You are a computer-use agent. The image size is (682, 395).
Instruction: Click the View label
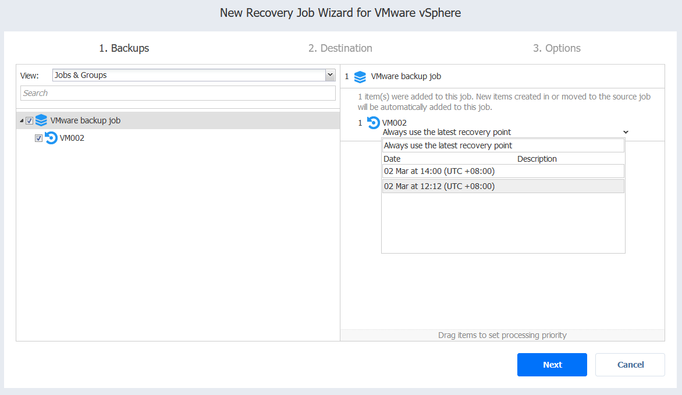click(30, 76)
